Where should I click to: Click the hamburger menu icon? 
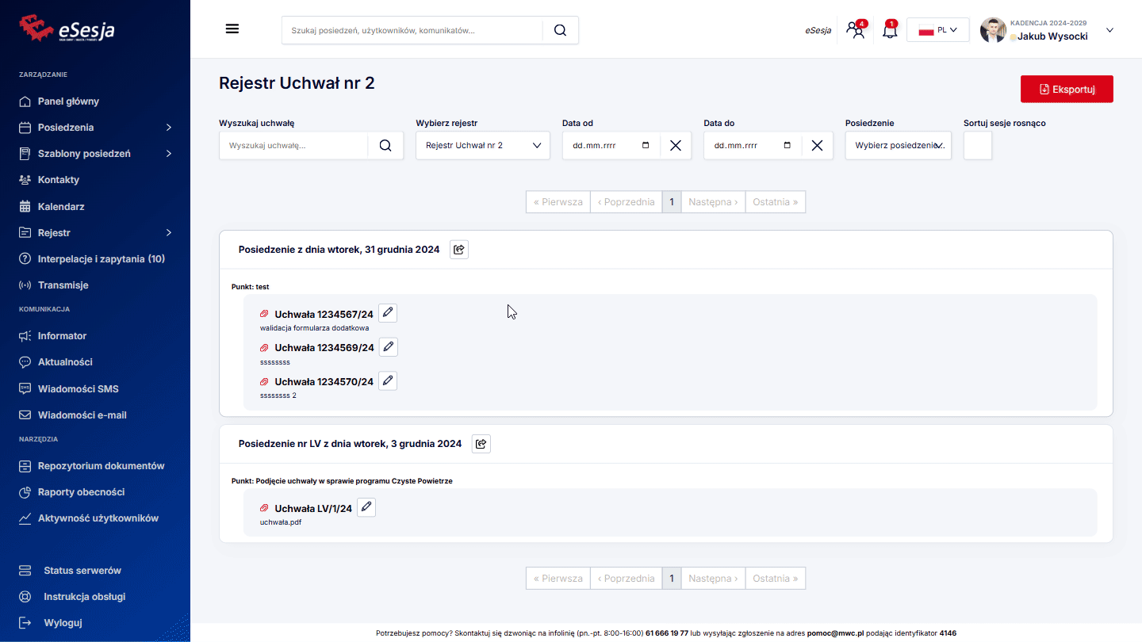coord(232,29)
